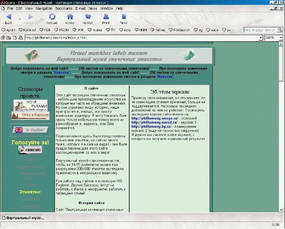Open the Bookmarks menu
The image size is (285, 229).
coord(64,8)
